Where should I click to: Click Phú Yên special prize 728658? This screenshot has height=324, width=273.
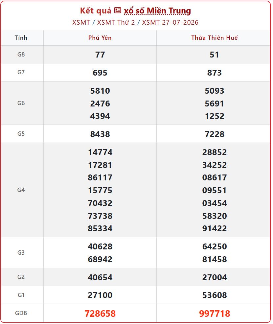100,313
